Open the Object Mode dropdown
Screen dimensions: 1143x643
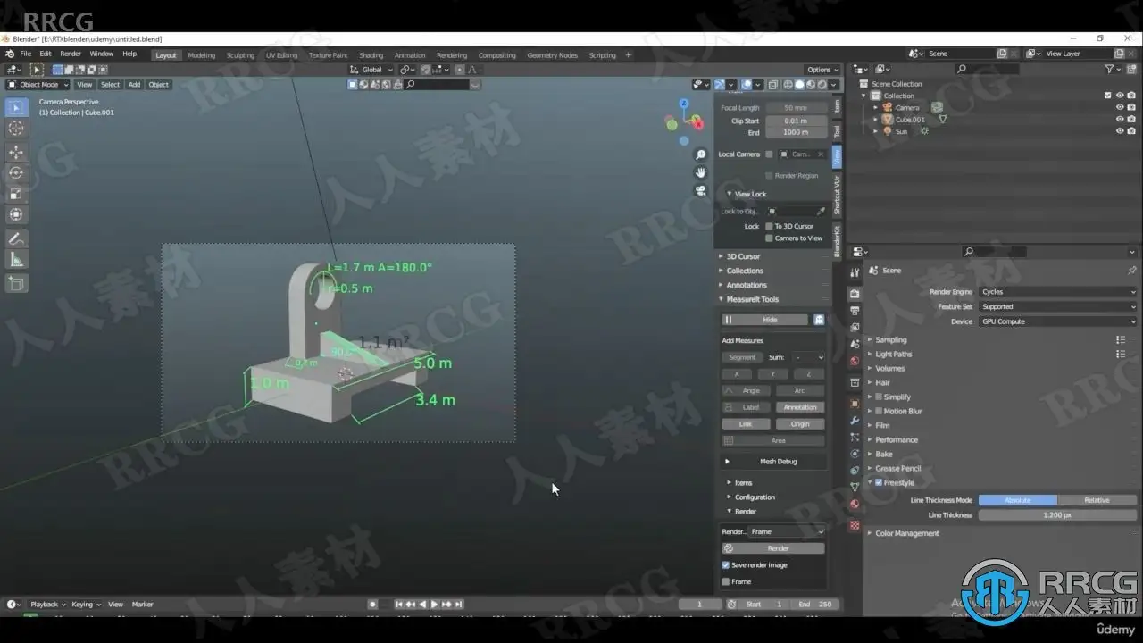[x=38, y=85]
